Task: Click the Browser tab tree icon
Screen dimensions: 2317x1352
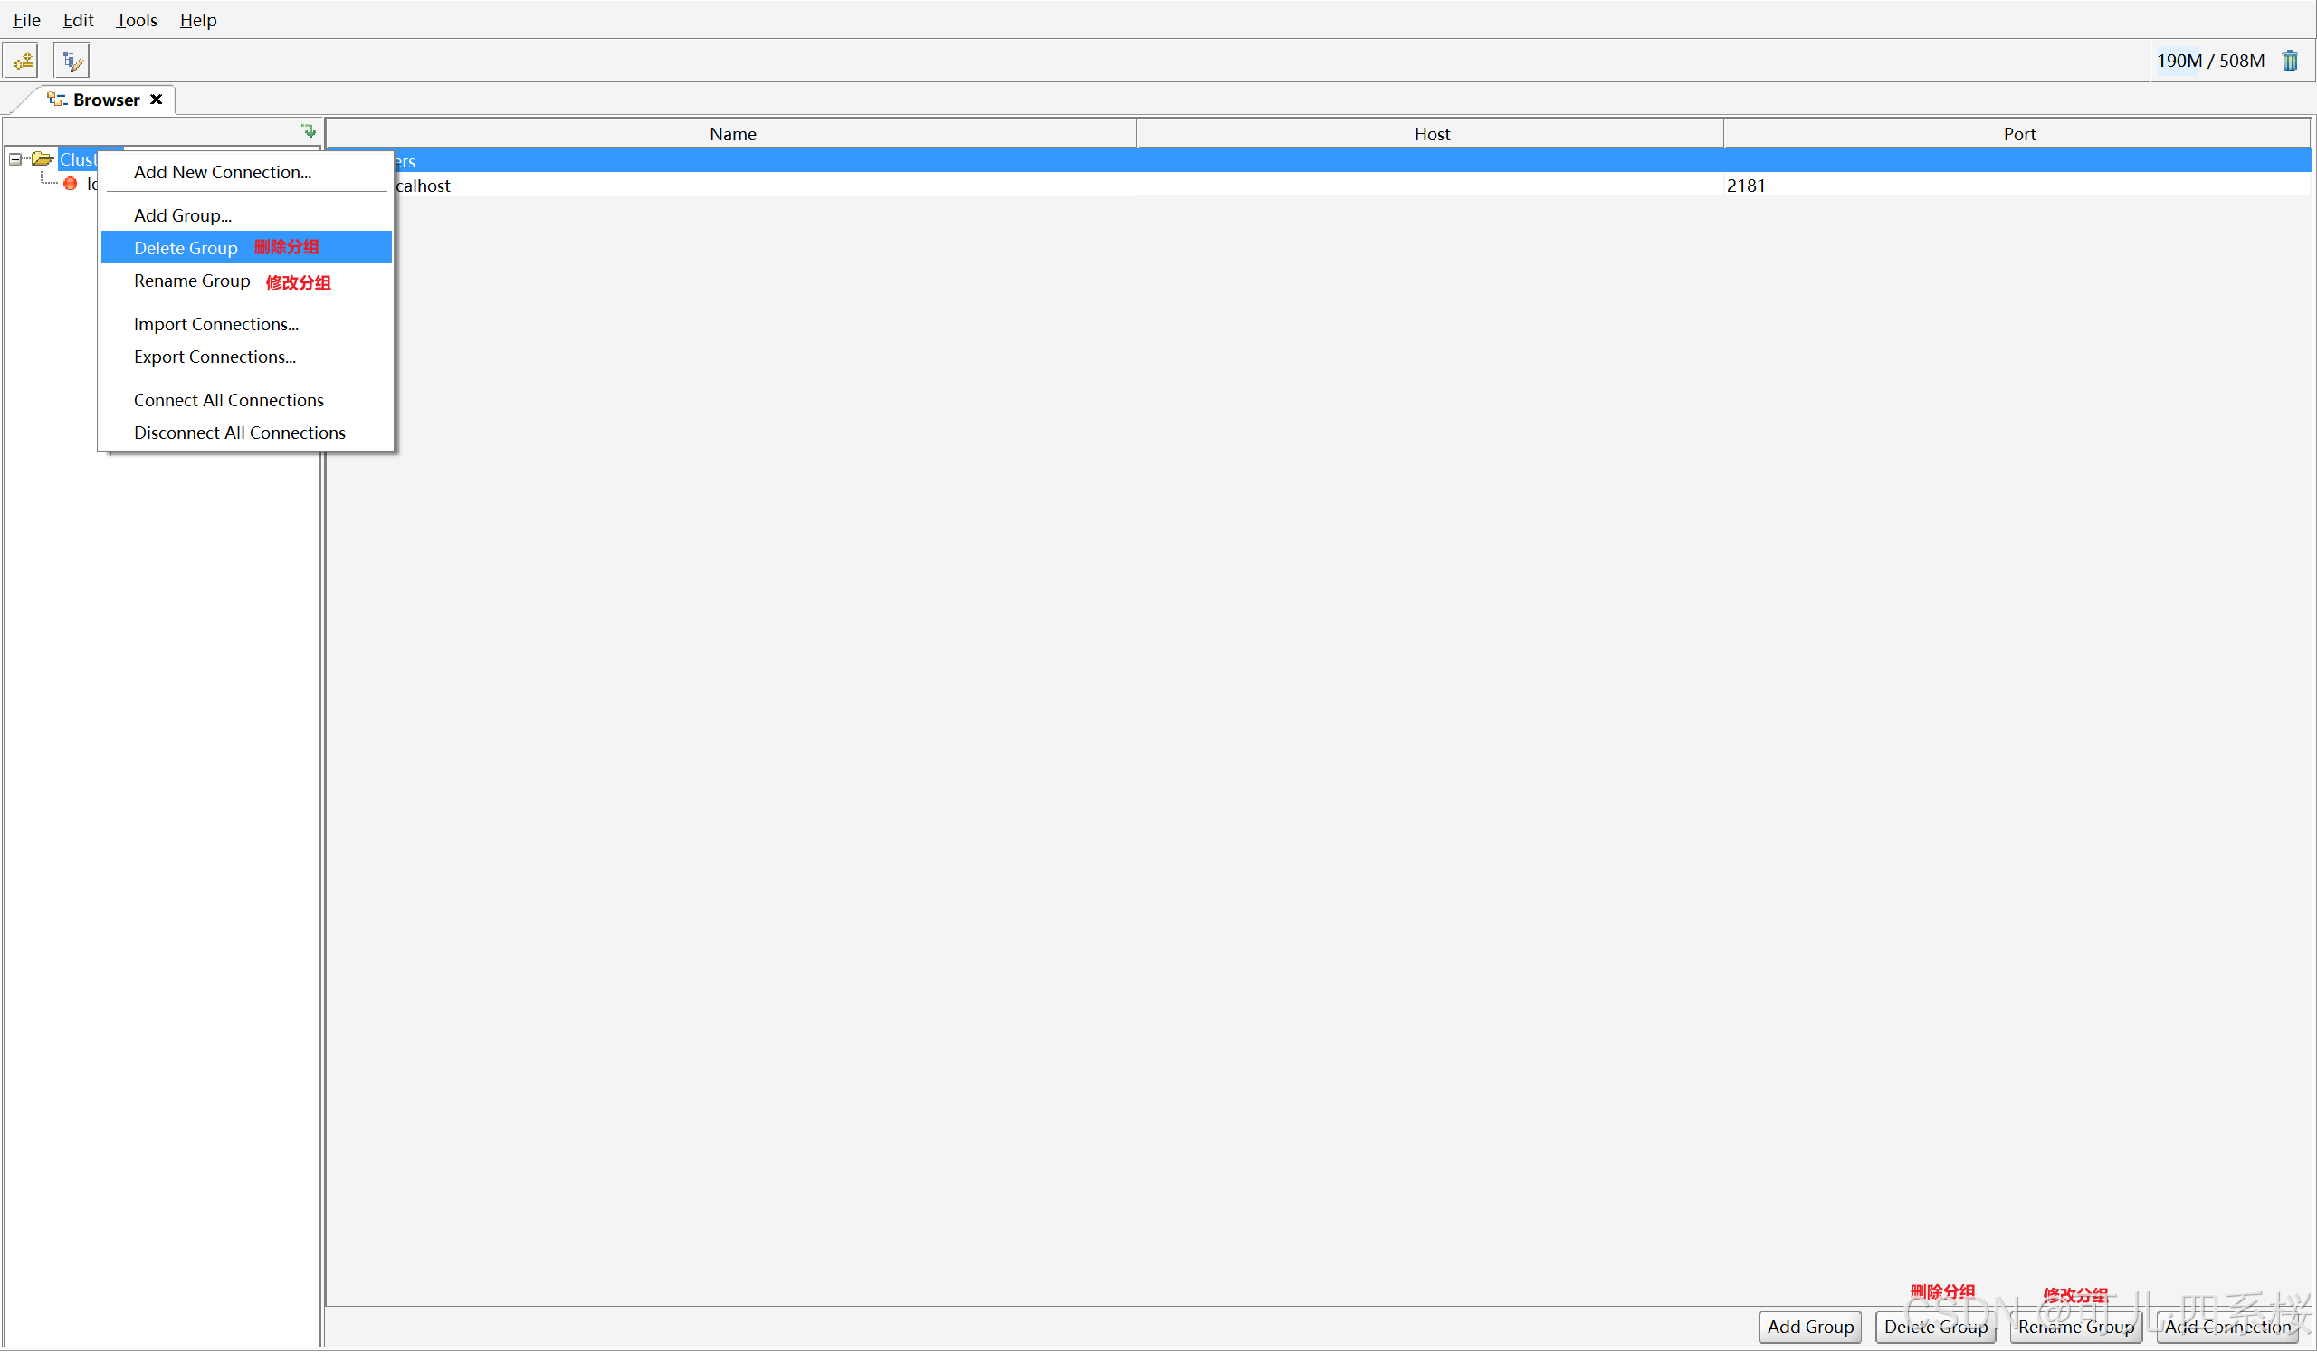Action: (x=57, y=100)
